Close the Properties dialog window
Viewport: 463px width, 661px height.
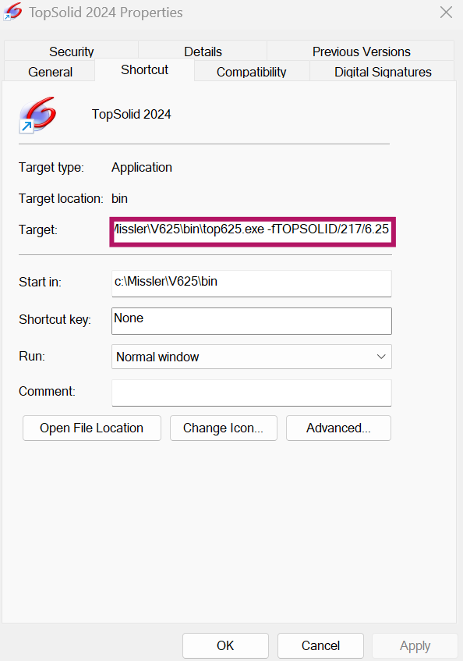pyautogui.click(x=446, y=12)
